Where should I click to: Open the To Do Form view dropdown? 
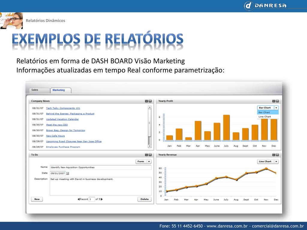coord(144,161)
